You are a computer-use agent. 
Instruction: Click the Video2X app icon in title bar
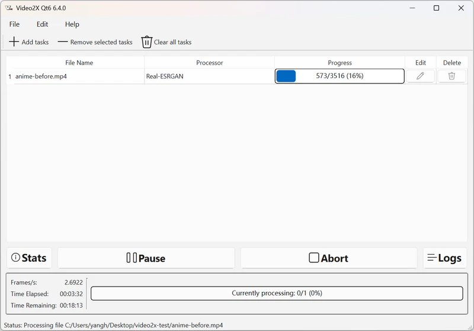click(9, 8)
